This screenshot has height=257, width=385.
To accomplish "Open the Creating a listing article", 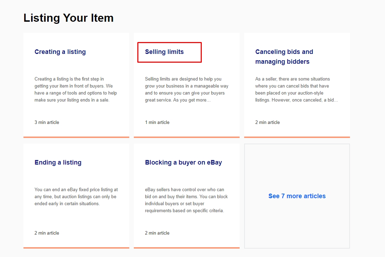I will [x=60, y=52].
